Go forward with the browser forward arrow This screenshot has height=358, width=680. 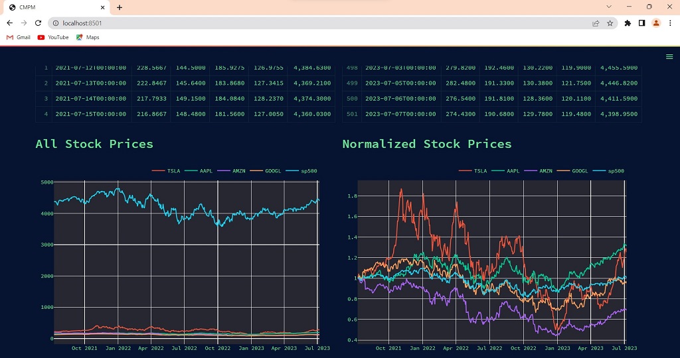pos(24,23)
